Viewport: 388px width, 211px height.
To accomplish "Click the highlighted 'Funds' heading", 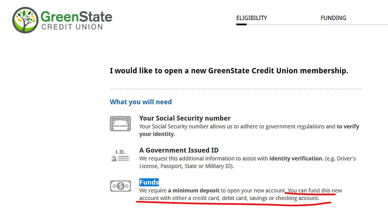I will (149, 182).
